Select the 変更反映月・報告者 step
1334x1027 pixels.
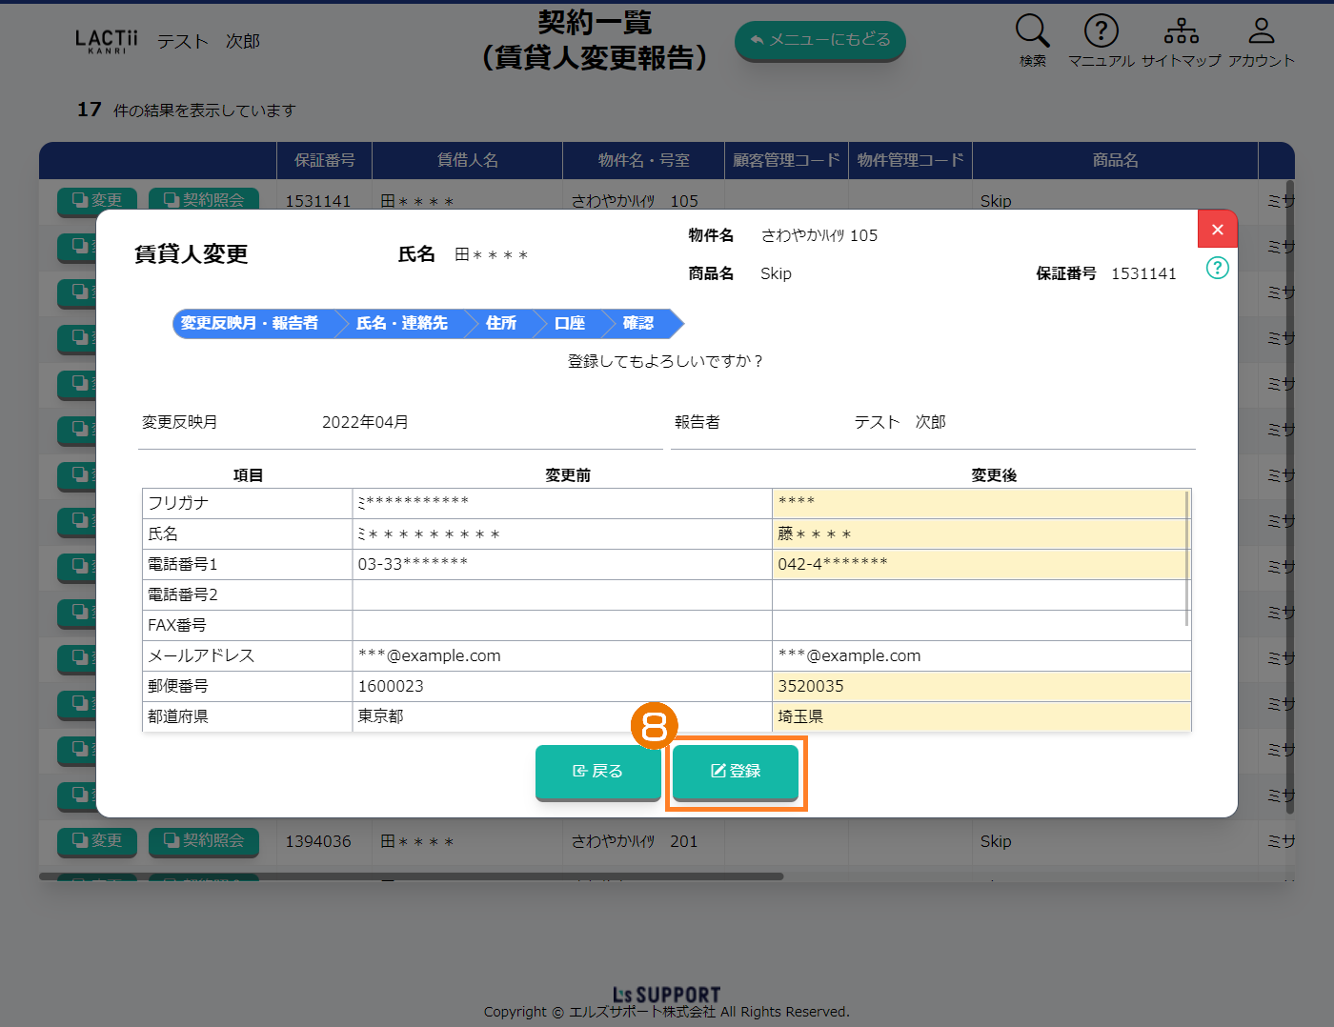250,324
